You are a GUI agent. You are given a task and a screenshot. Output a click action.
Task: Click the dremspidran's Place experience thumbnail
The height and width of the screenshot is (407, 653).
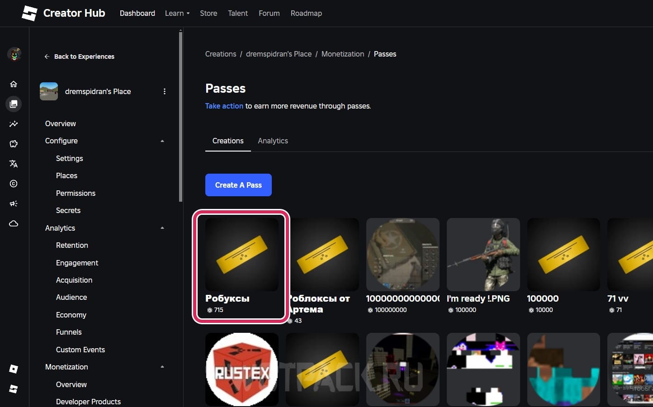coord(49,91)
